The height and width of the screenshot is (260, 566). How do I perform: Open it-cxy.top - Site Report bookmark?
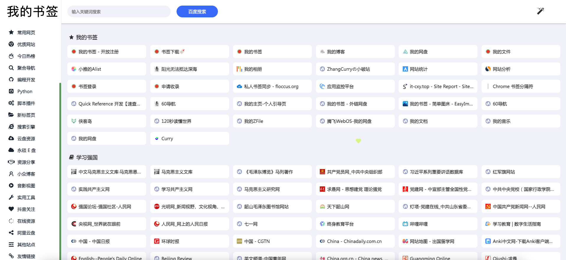tap(438, 86)
